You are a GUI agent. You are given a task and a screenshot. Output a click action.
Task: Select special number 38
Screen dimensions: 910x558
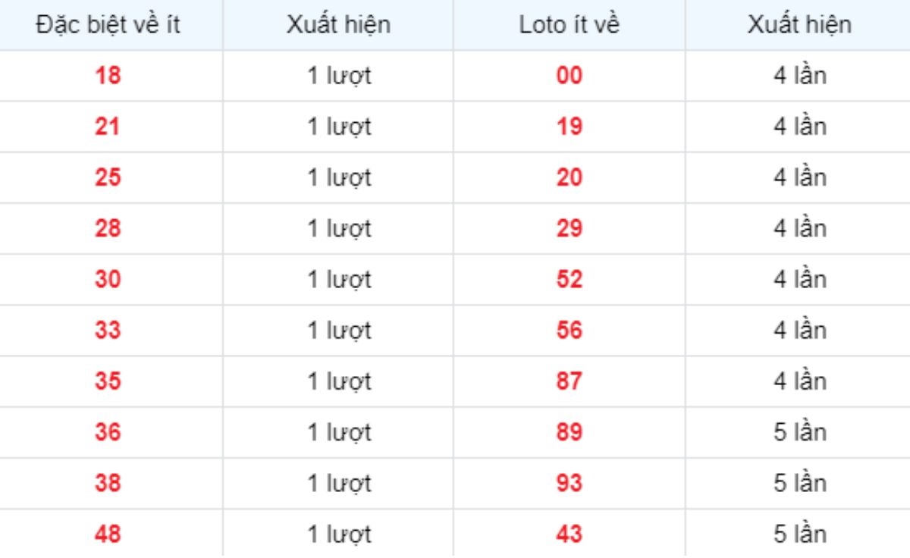coord(108,483)
